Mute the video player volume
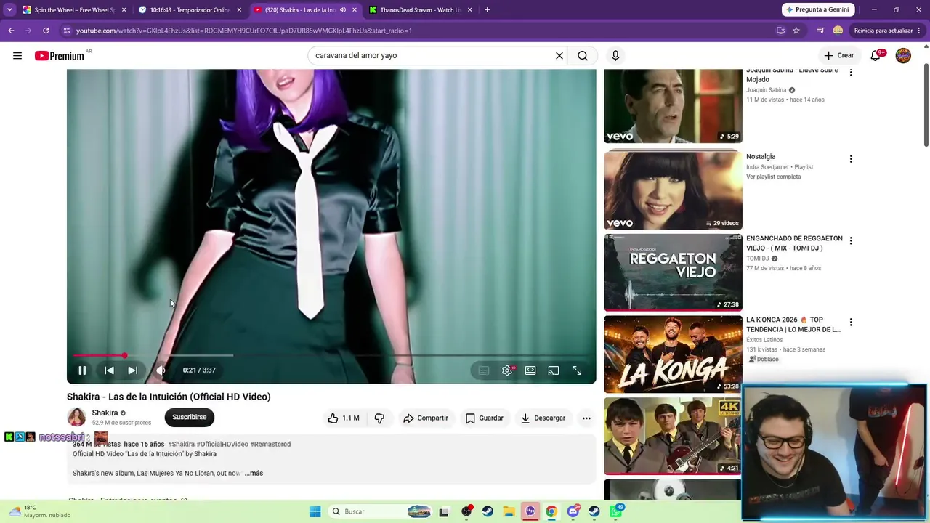Screen dimensions: 930x523 point(161,370)
